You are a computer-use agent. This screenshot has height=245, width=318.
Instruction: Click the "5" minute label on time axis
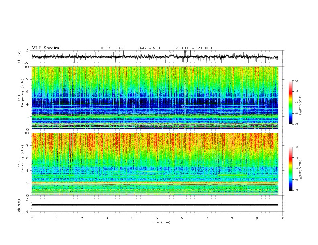157,218
